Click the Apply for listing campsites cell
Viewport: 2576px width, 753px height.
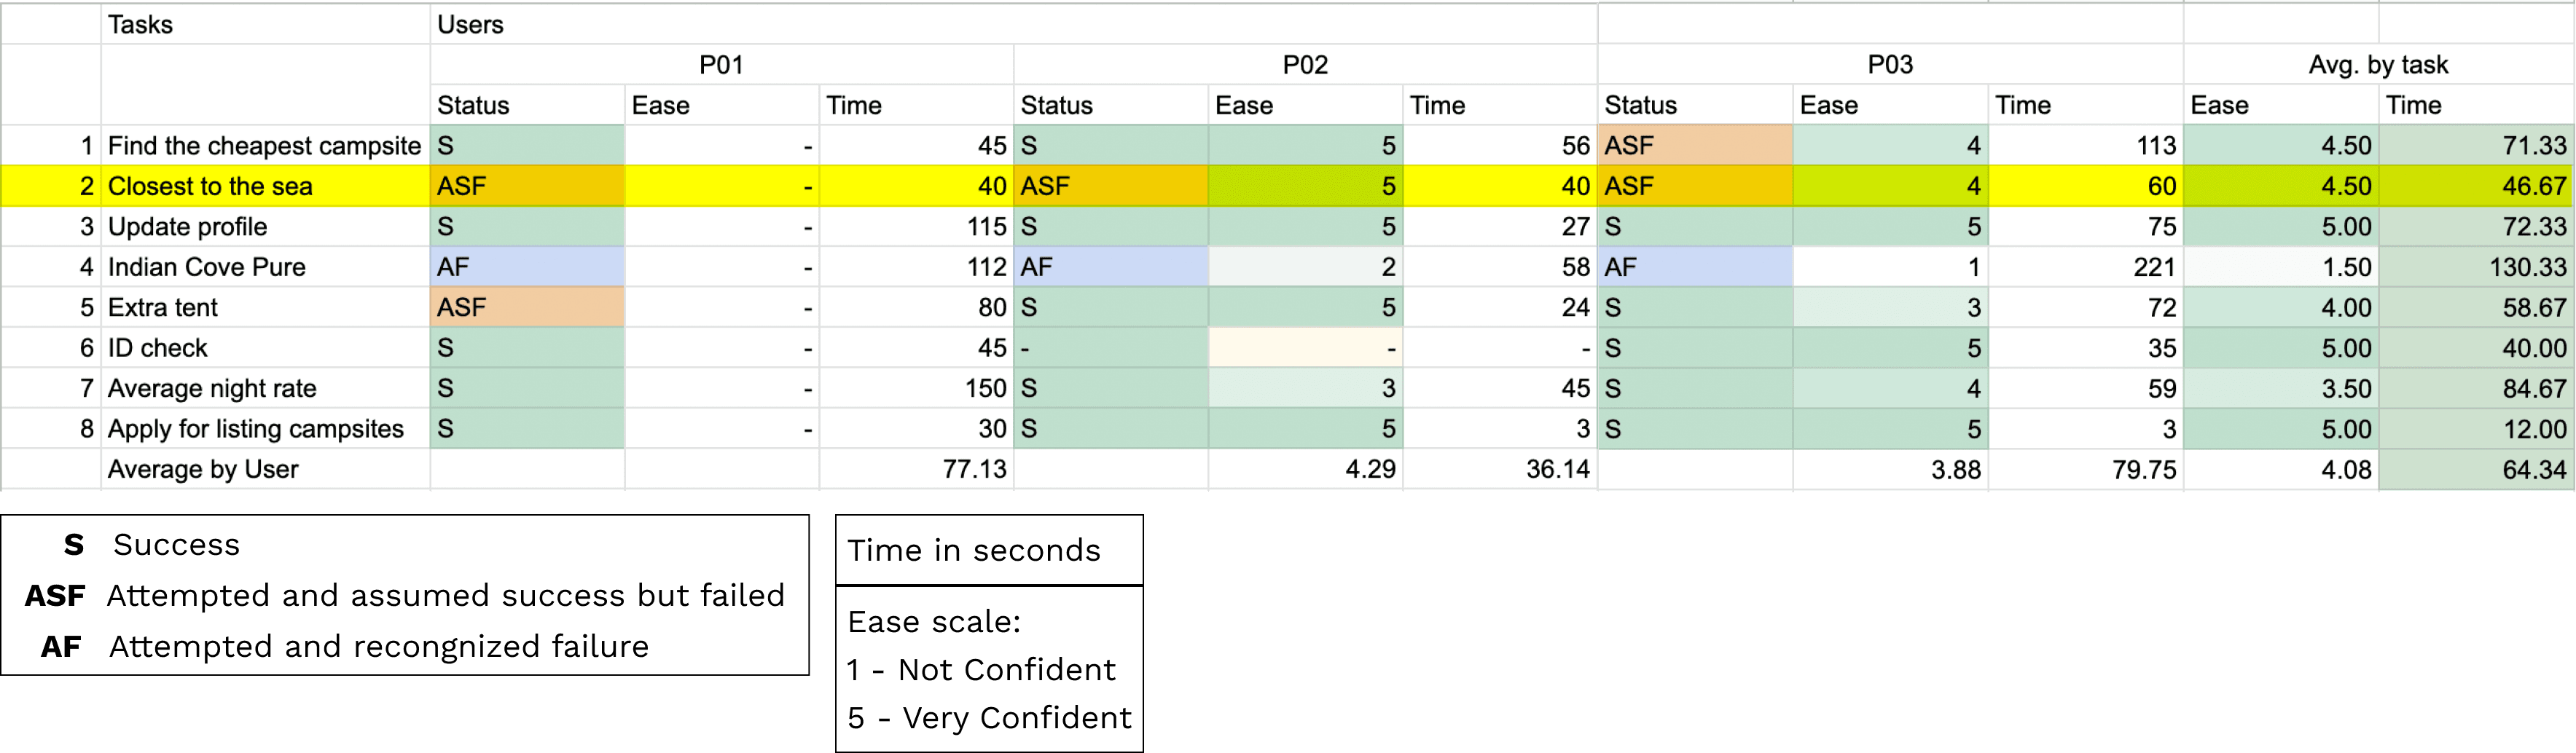(256, 429)
